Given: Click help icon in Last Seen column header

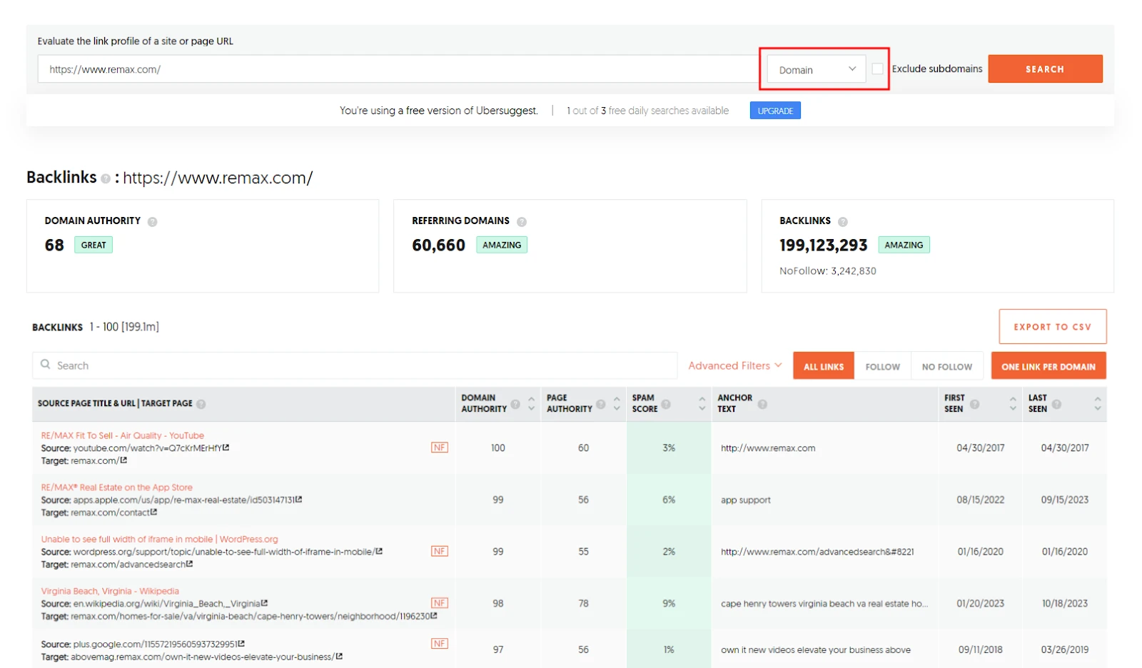Looking at the screenshot, I should pos(1056,404).
